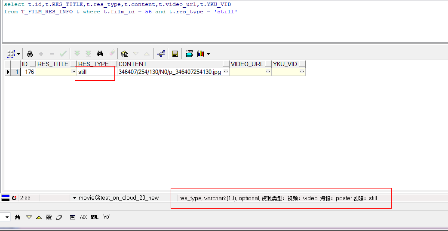Click the insert record plus icon
Viewport: 448px width, 231px height.
[x=41, y=54]
